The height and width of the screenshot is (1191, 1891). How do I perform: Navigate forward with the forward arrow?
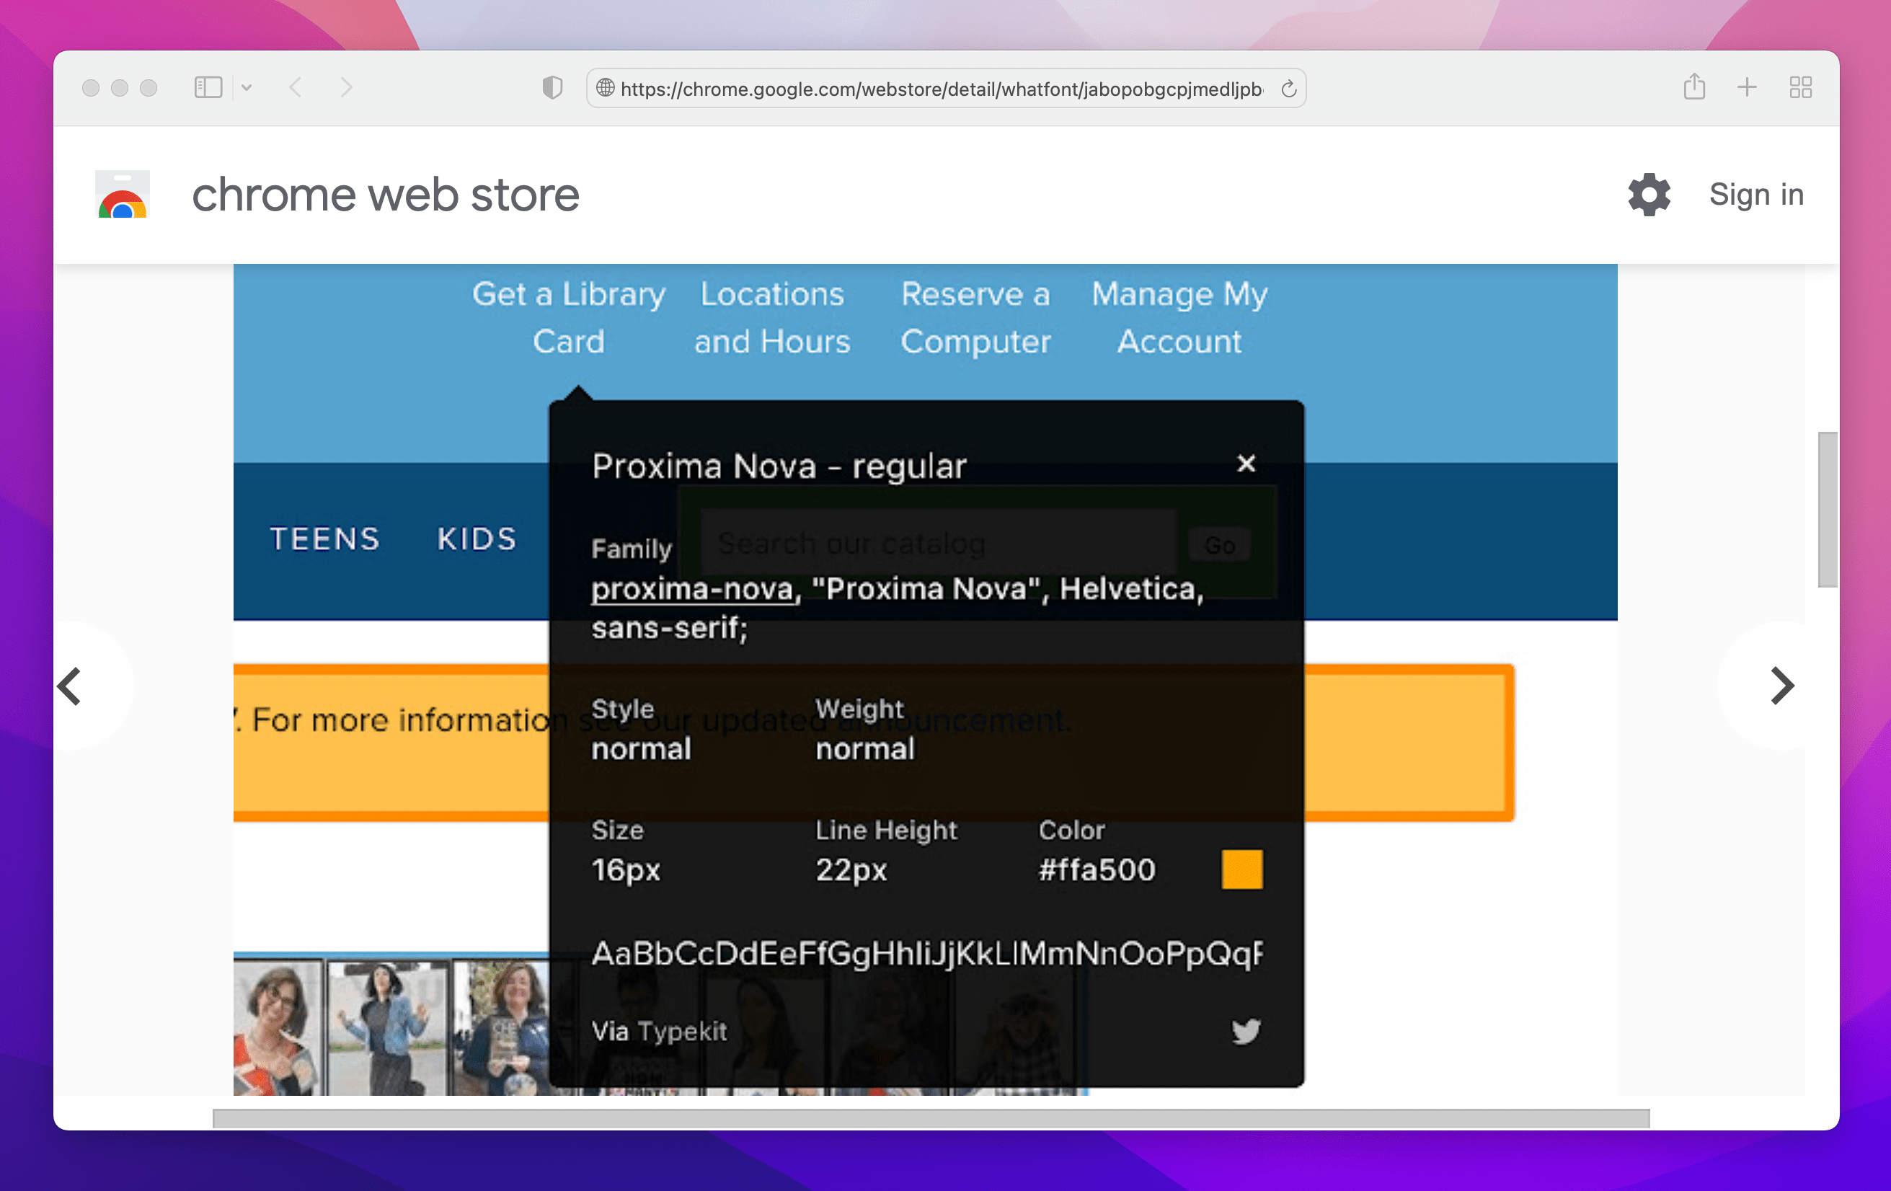coord(347,87)
